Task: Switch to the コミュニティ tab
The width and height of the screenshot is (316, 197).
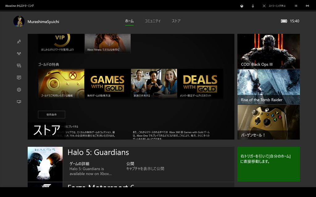Action: click(152, 21)
